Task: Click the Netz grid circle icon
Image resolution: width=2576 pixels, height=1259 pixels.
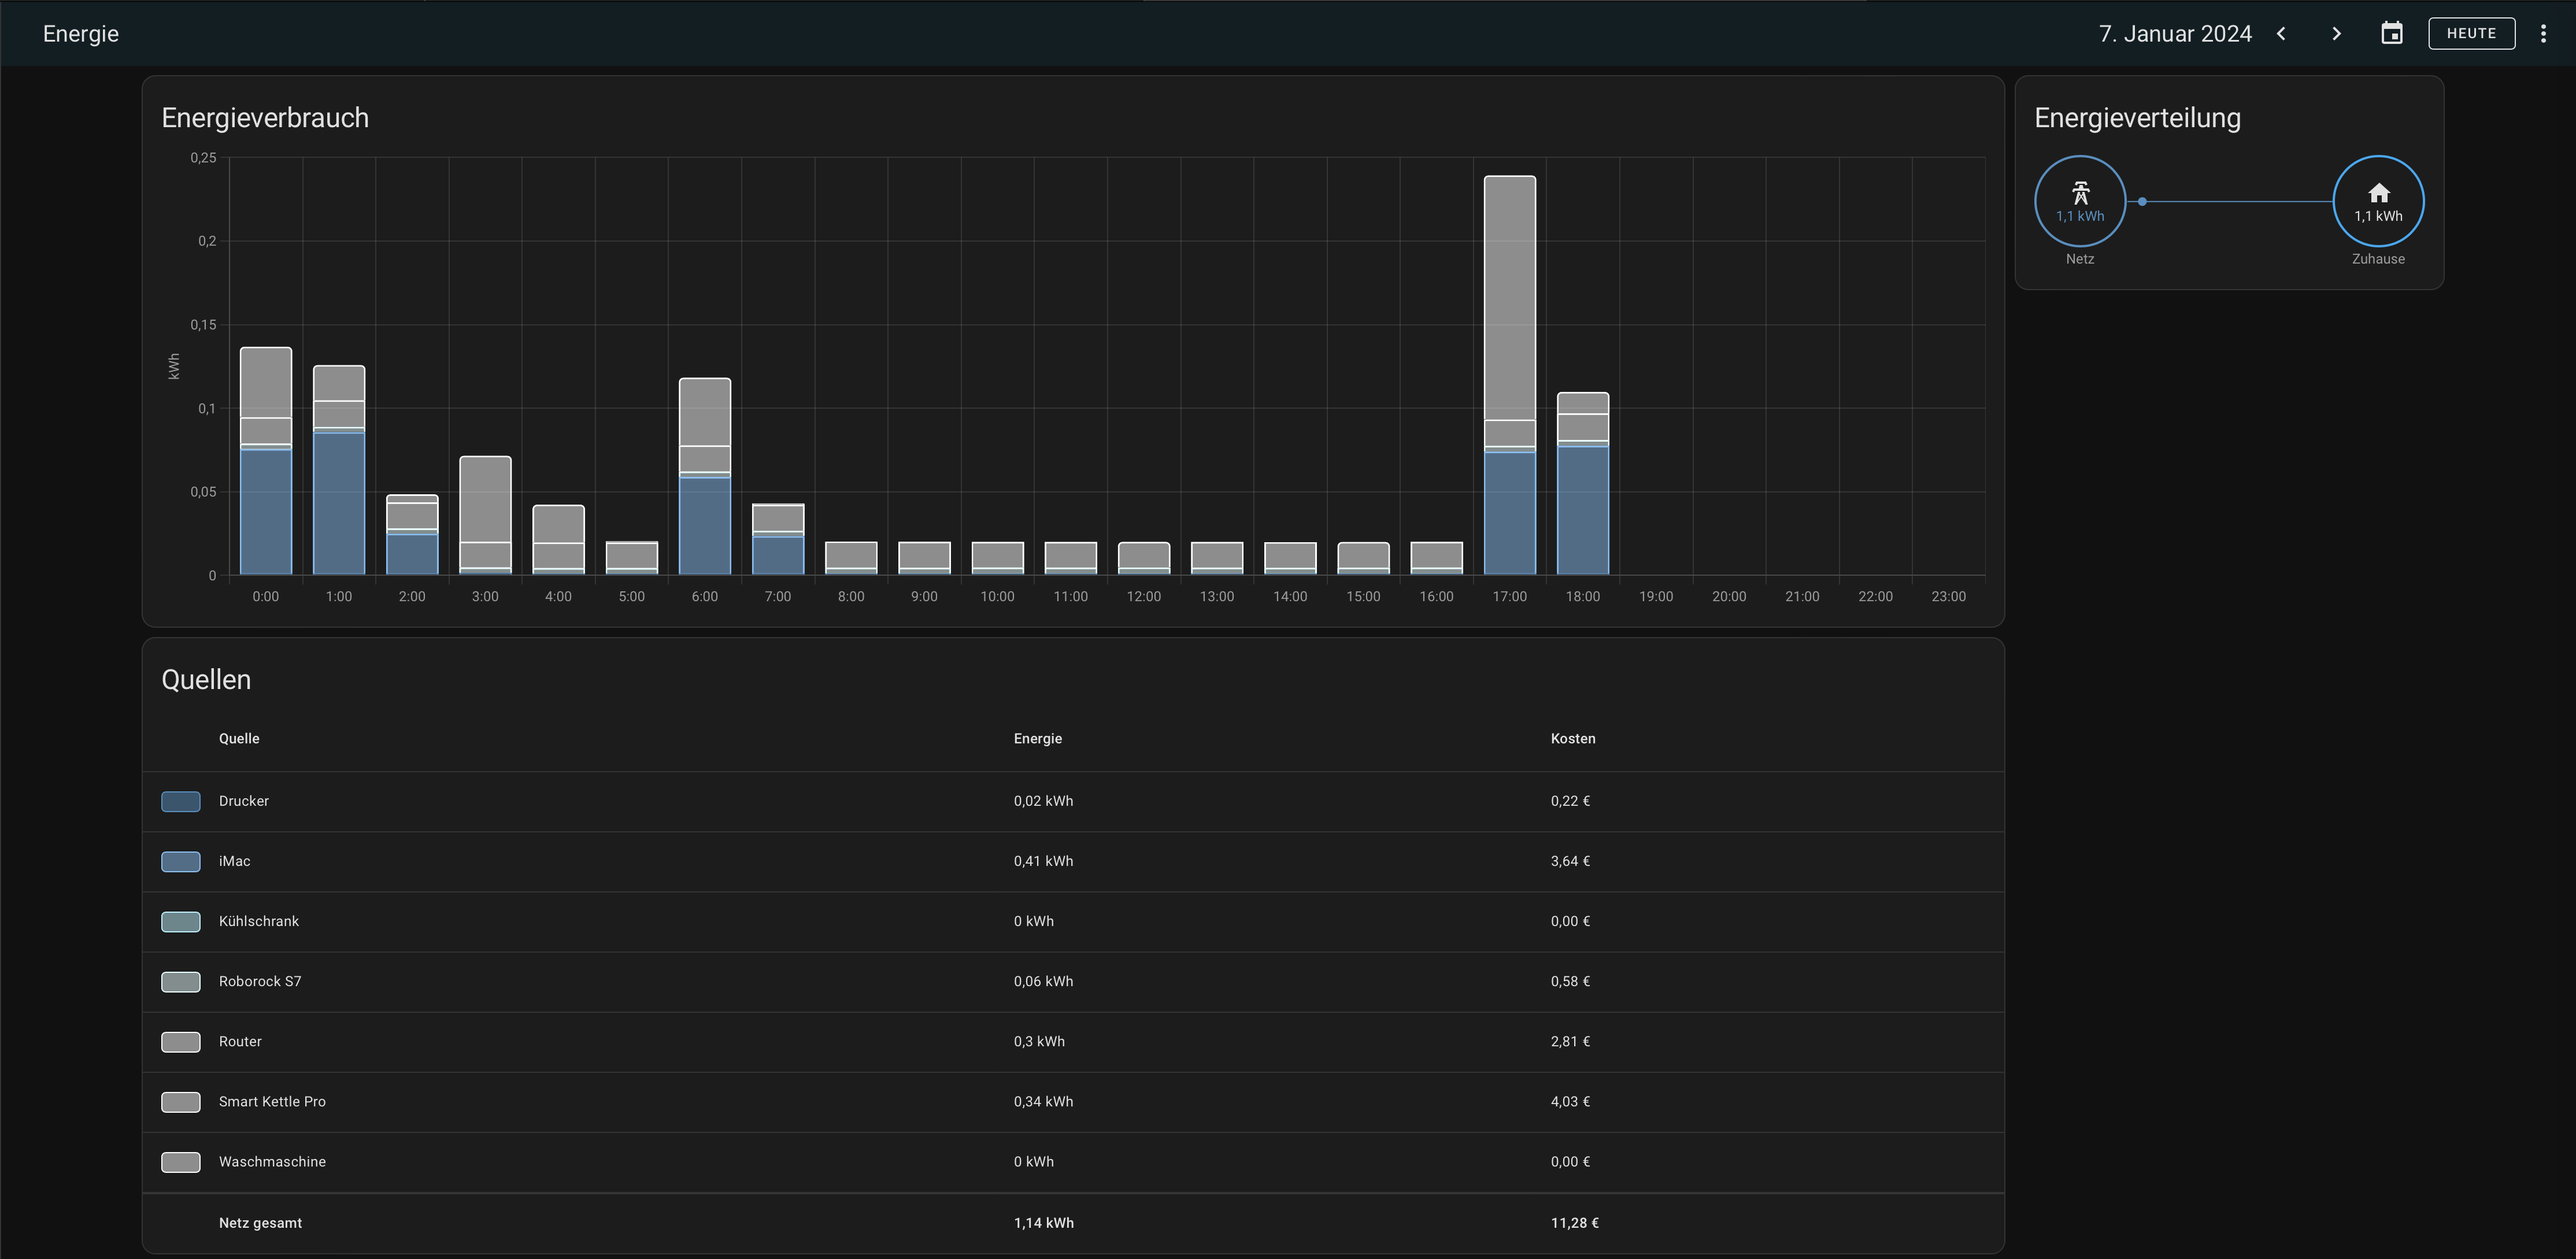Action: pos(2079,201)
